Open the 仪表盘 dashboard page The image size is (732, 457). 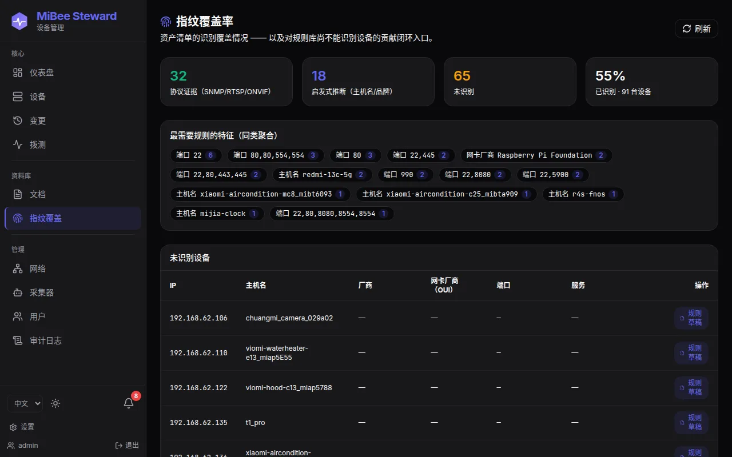coord(73,73)
